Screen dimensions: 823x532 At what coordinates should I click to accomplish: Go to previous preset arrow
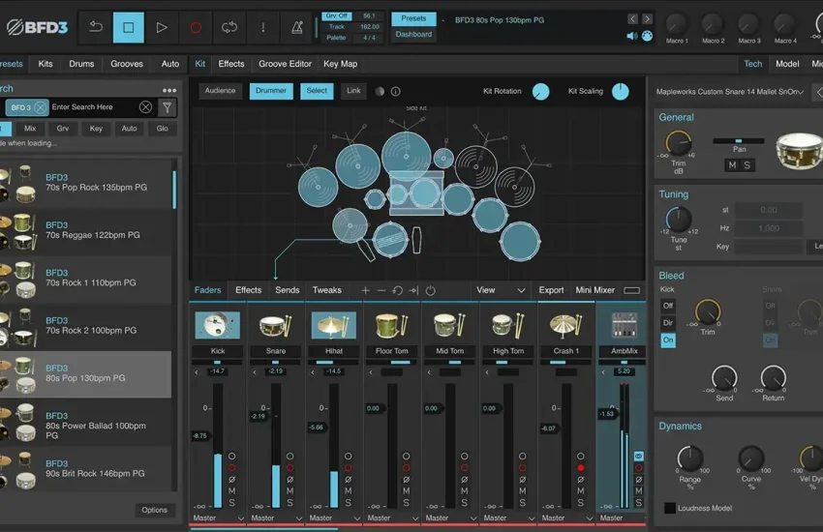pyautogui.click(x=632, y=19)
